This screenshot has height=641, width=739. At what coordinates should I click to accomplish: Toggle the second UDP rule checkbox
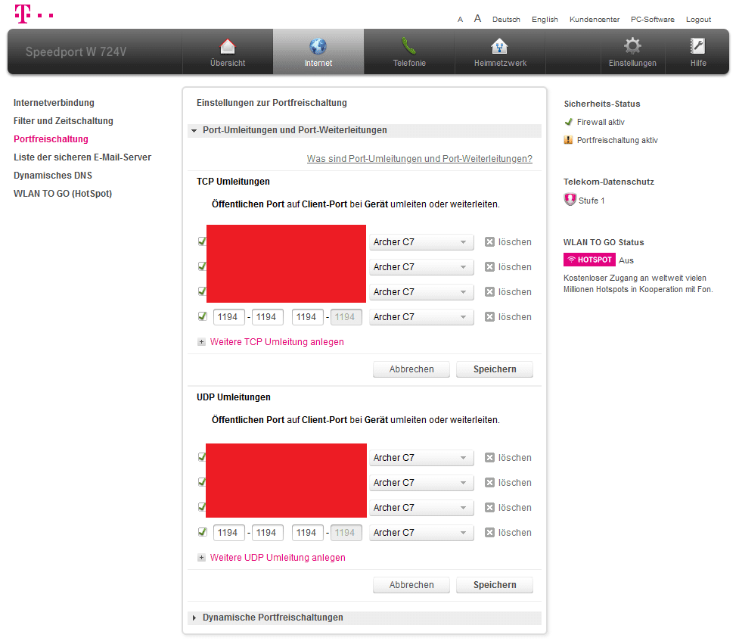point(202,482)
